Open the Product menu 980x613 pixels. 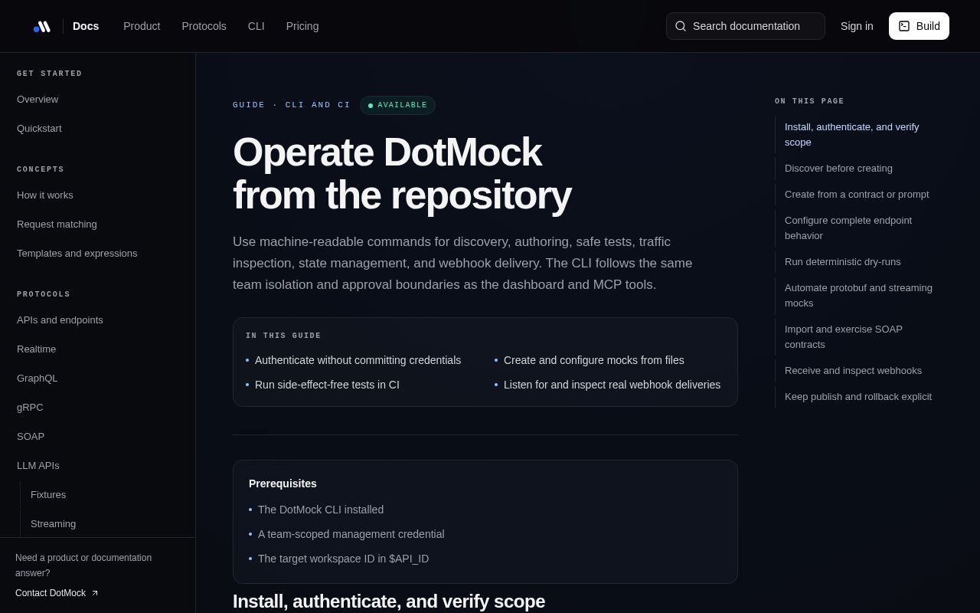click(142, 26)
